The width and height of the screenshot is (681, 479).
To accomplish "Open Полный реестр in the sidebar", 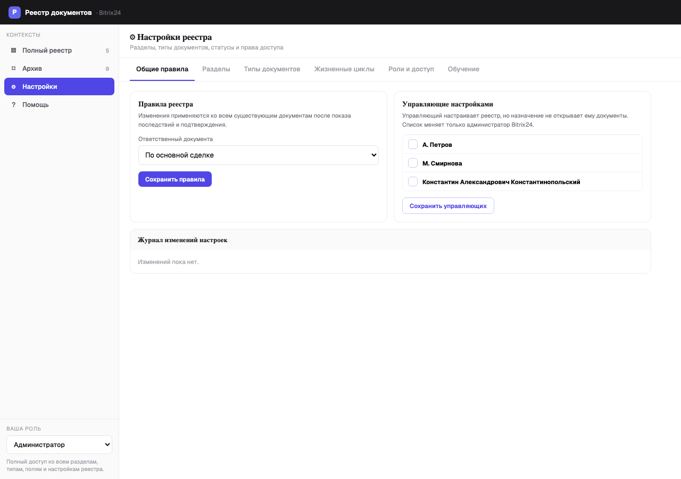I will (x=59, y=51).
